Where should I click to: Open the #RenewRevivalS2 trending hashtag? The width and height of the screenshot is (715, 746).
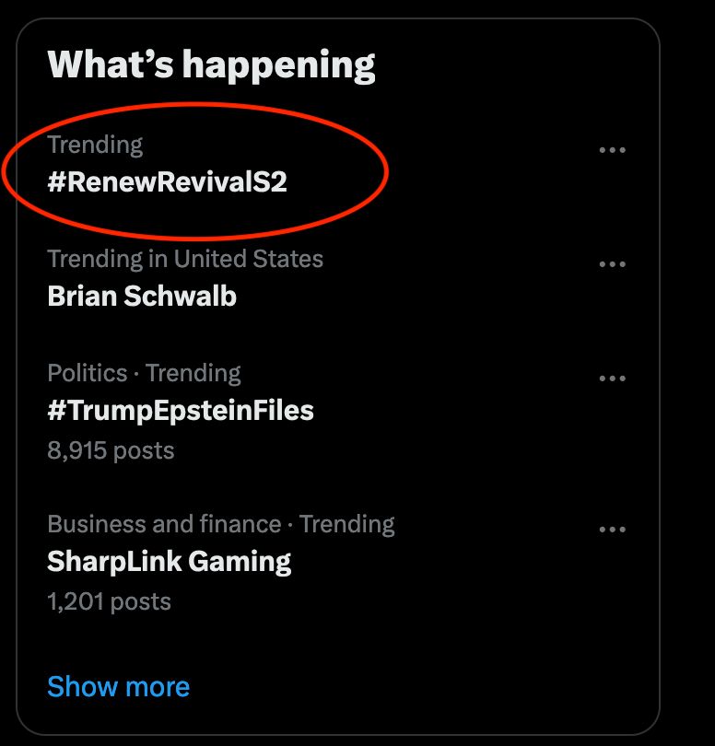168,181
